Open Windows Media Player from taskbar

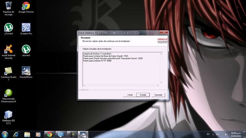(38, 135)
